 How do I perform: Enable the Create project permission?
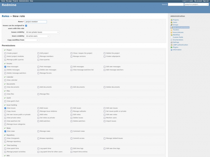(x=5, y=53)
